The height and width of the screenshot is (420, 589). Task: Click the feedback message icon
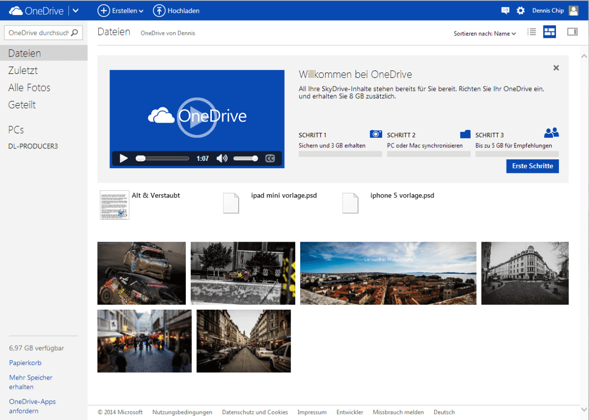pyautogui.click(x=505, y=10)
